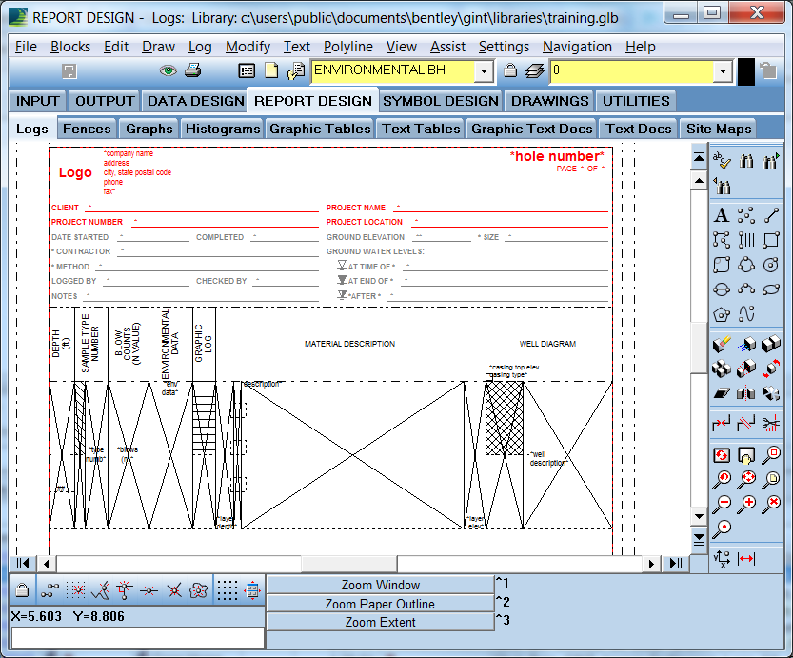Click the horizontal scroll right arrow
The width and height of the screenshot is (793, 658).
point(651,563)
